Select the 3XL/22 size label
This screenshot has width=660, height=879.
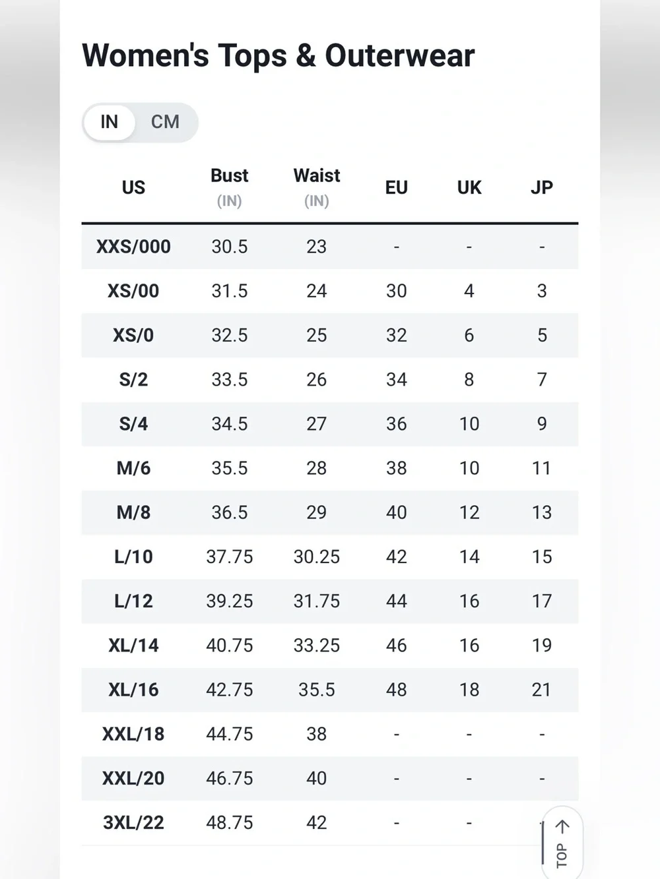pos(133,823)
